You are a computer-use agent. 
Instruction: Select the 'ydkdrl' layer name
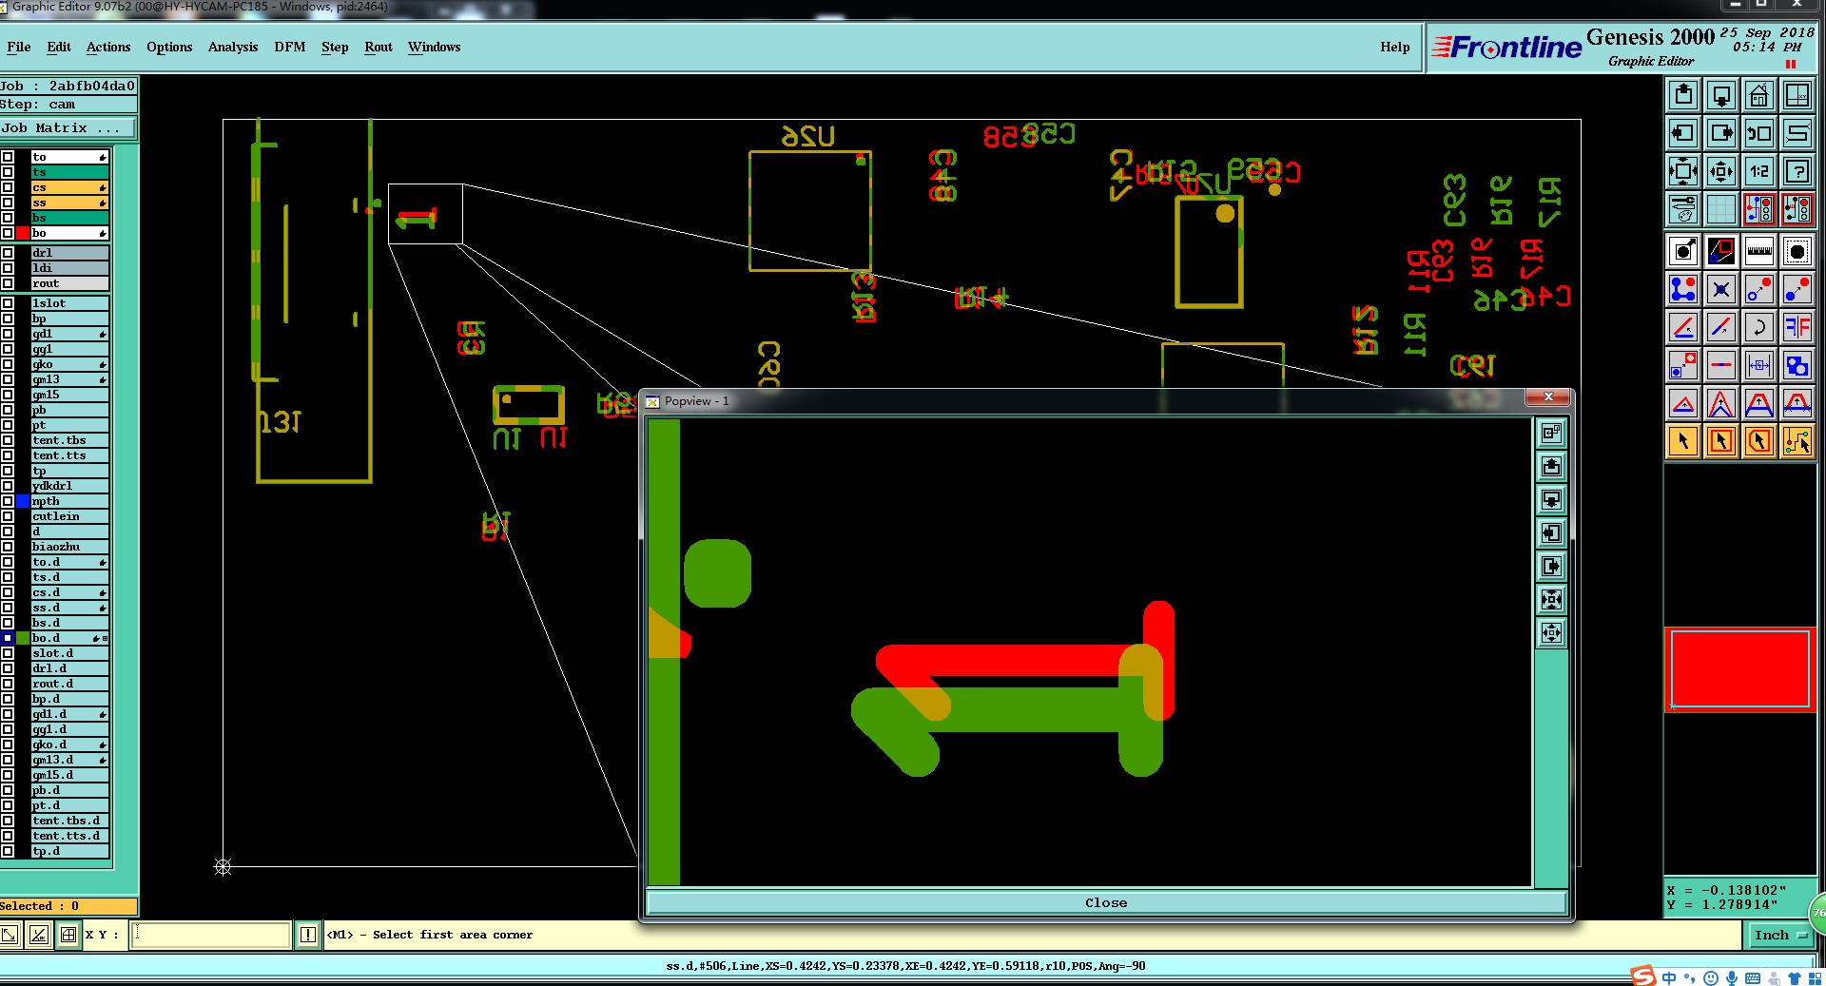click(69, 486)
